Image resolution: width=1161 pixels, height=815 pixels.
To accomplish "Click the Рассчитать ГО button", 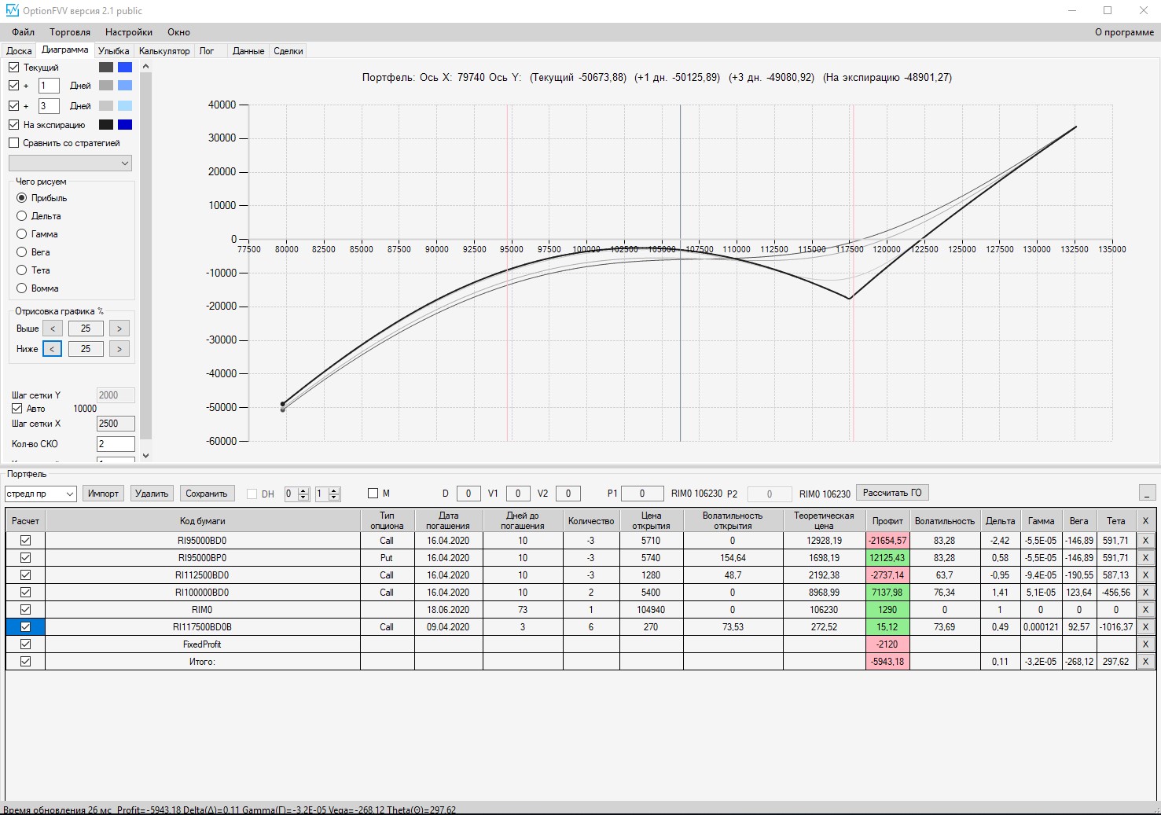I will [x=892, y=493].
